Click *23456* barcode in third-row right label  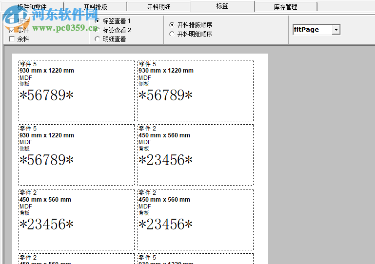tap(165, 224)
